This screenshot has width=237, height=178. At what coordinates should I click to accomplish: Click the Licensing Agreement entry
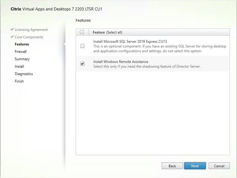pos(31,30)
